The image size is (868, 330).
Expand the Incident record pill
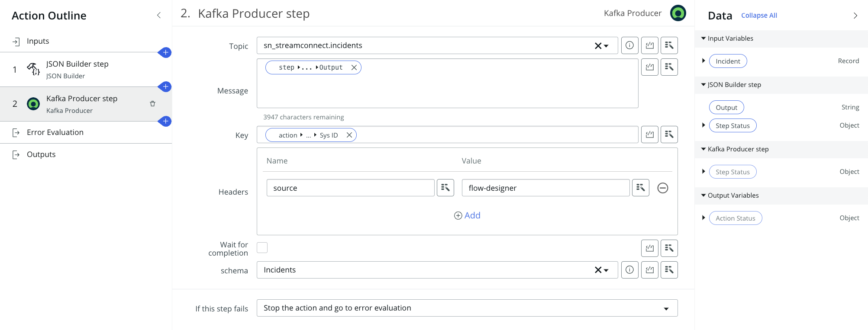(703, 61)
